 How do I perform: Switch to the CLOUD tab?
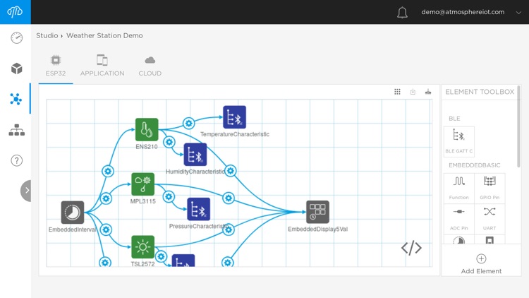(150, 66)
